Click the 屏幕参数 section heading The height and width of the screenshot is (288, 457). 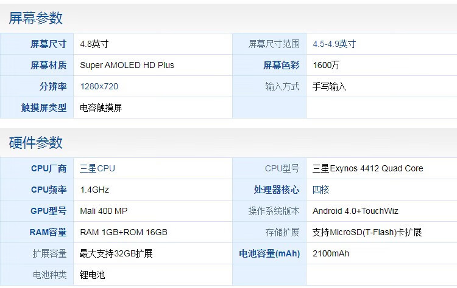coord(35,18)
